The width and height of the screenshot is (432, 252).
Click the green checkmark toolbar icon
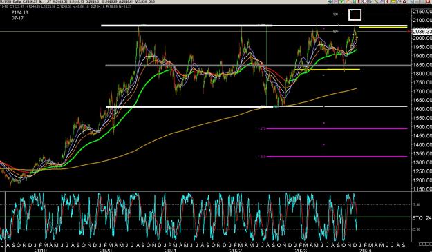click(341, 1)
